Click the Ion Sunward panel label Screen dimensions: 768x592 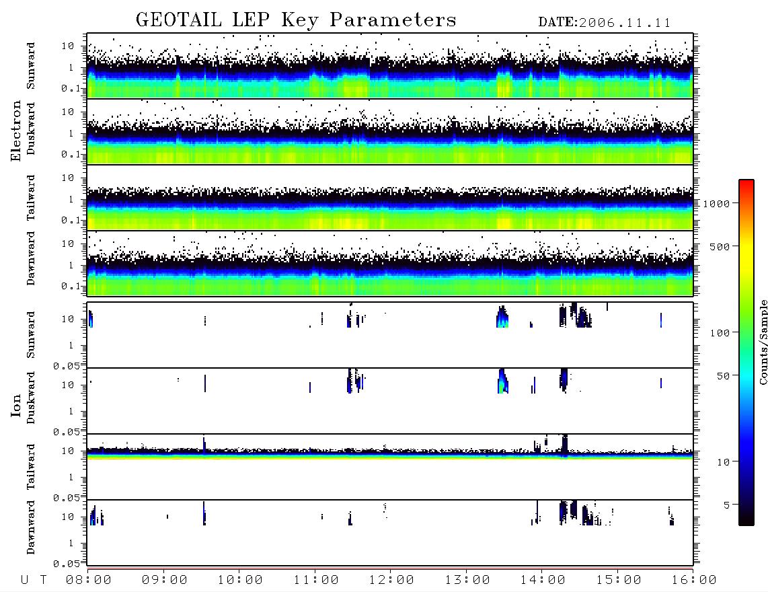[x=31, y=335]
